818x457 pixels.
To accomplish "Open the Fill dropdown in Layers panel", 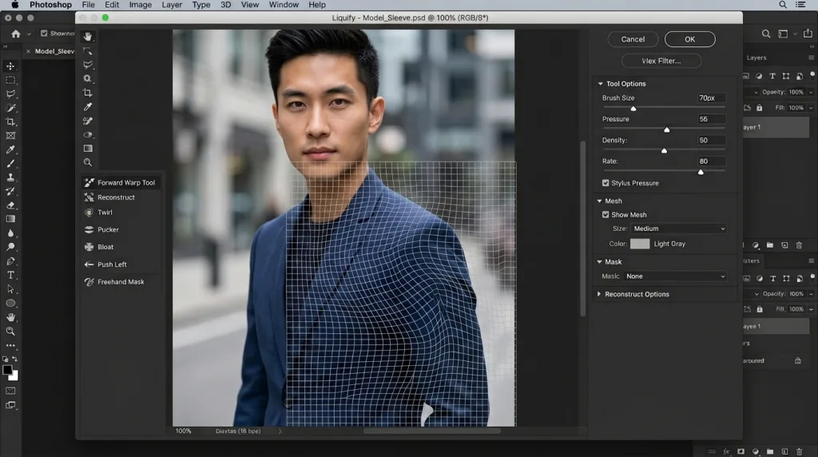I will (810, 108).
